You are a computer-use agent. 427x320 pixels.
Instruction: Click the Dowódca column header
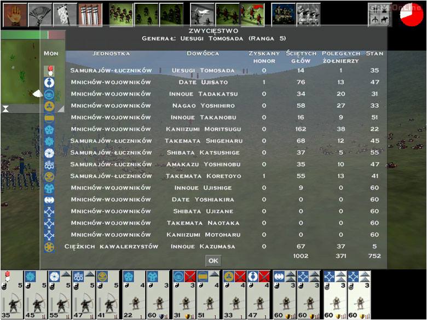(x=203, y=54)
